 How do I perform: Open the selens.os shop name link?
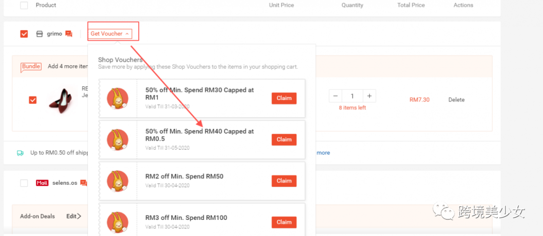pyautogui.click(x=64, y=182)
